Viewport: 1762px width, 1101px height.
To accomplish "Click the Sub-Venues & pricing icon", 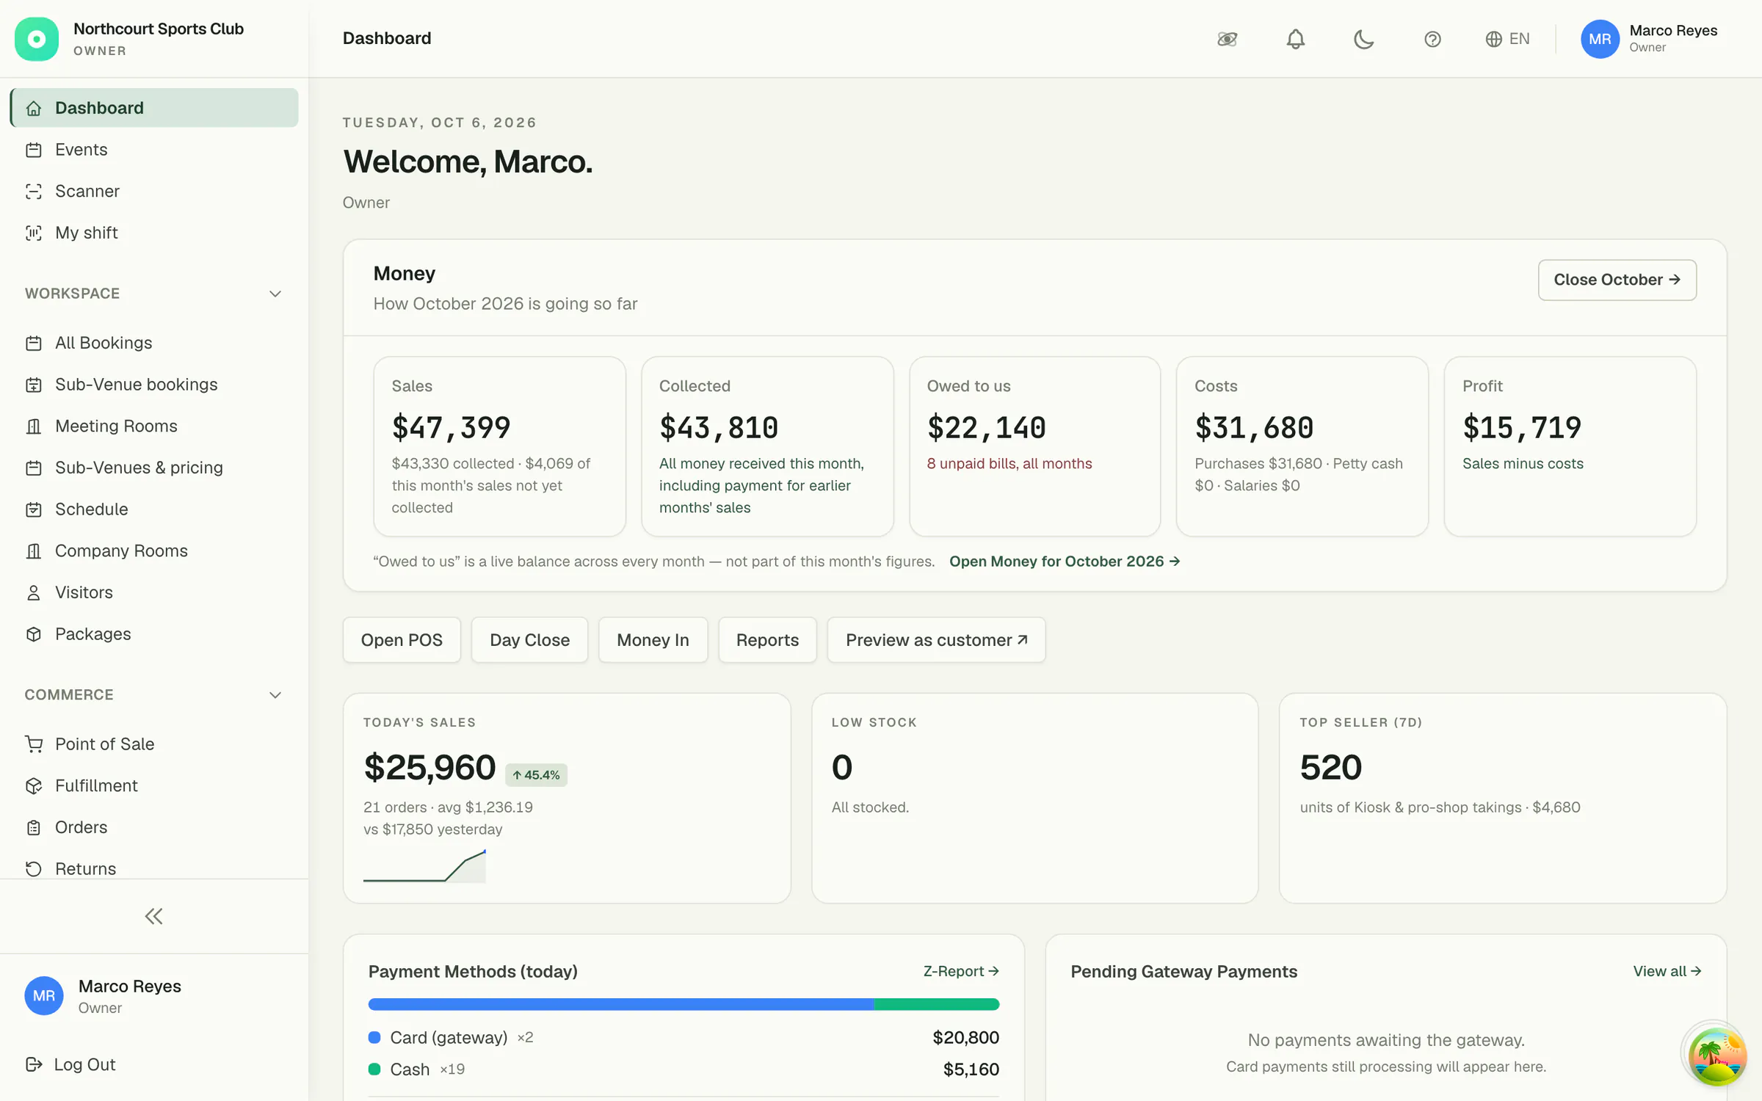I will click(34, 468).
